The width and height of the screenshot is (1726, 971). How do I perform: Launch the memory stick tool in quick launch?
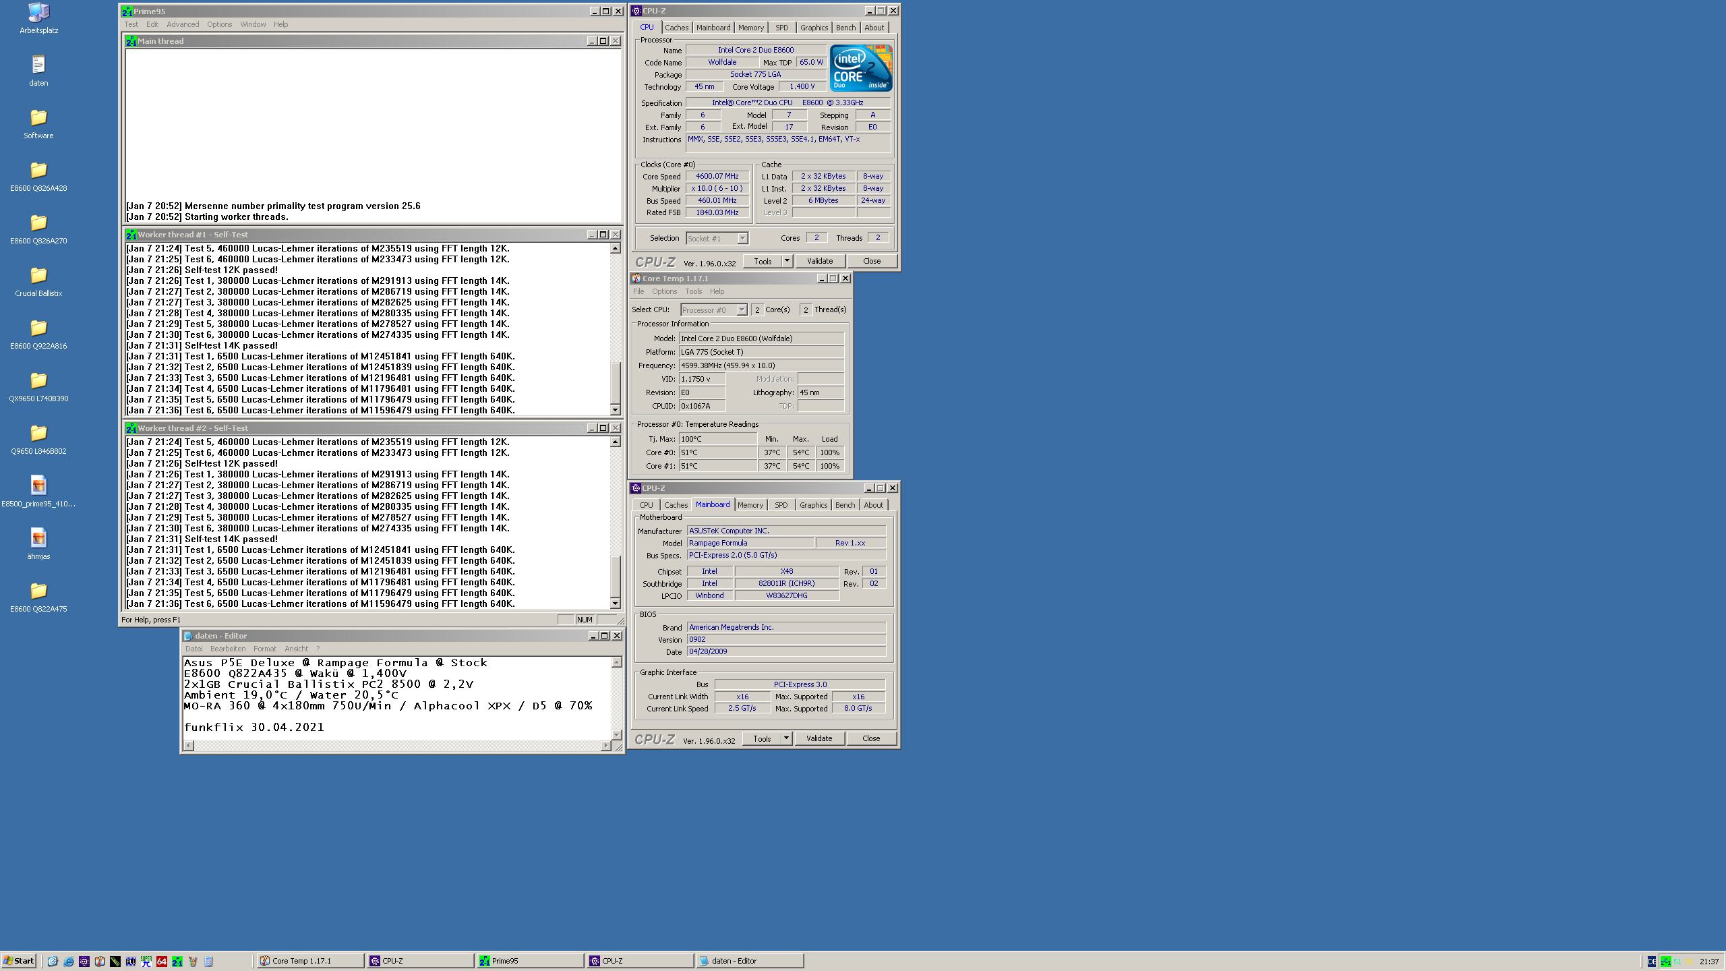115,961
